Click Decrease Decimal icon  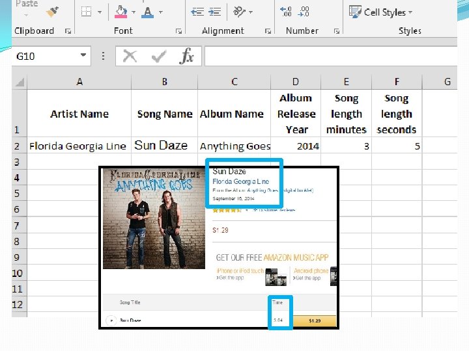[304, 12]
